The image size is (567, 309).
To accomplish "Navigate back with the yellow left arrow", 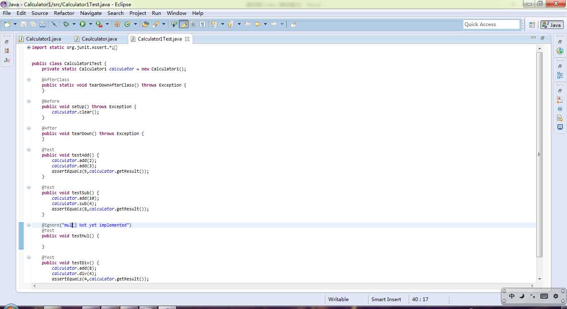I will 258,24.
